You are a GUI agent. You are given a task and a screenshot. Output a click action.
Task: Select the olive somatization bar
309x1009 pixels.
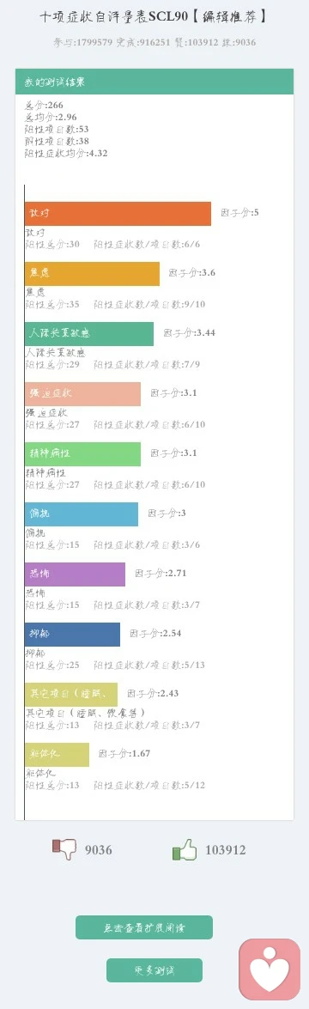[x=58, y=754]
